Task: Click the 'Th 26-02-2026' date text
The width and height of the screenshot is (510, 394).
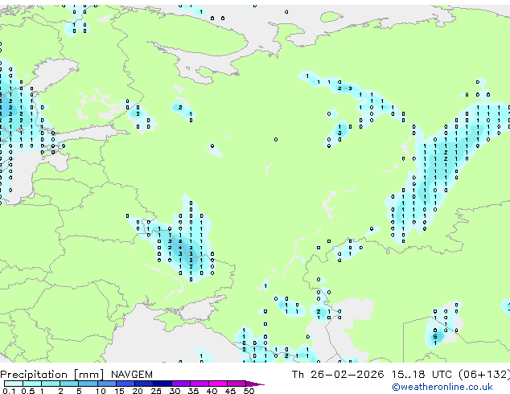Action: 338,375
